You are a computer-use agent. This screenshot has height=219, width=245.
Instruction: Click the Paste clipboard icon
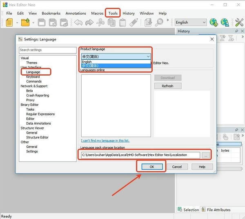pos(122,22)
